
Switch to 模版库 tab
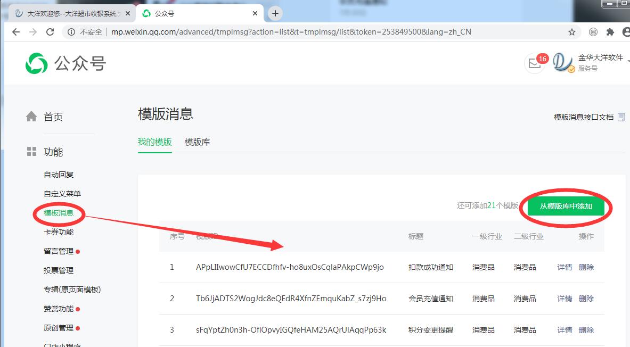[197, 142]
